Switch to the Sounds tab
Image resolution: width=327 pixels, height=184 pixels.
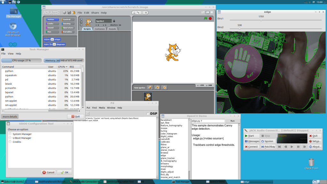point(112,29)
